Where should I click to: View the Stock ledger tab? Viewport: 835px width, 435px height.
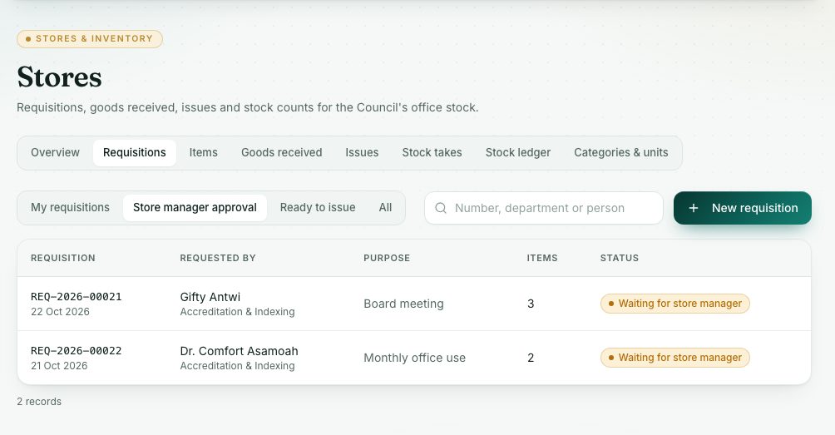pyautogui.click(x=518, y=153)
